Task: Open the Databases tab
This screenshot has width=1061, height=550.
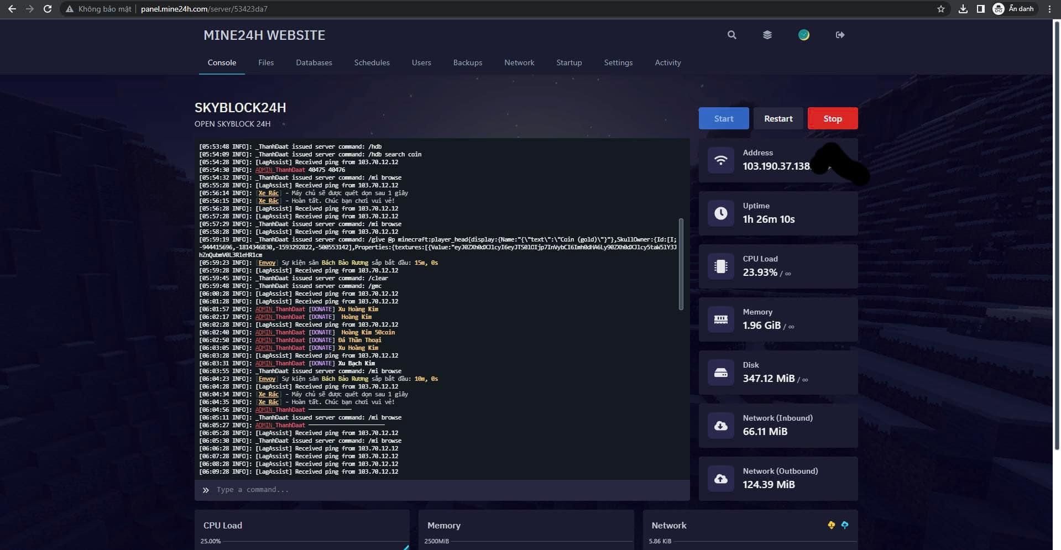Action: click(314, 62)
